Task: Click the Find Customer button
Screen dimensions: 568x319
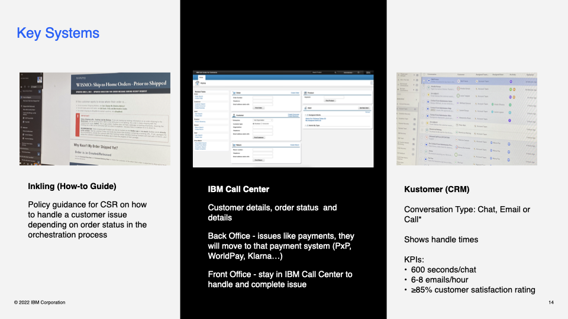Action: [259, 138]
